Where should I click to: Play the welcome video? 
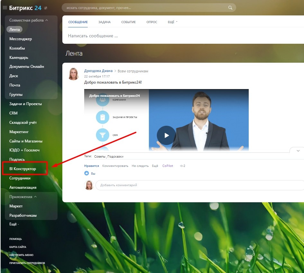point(166,135)
